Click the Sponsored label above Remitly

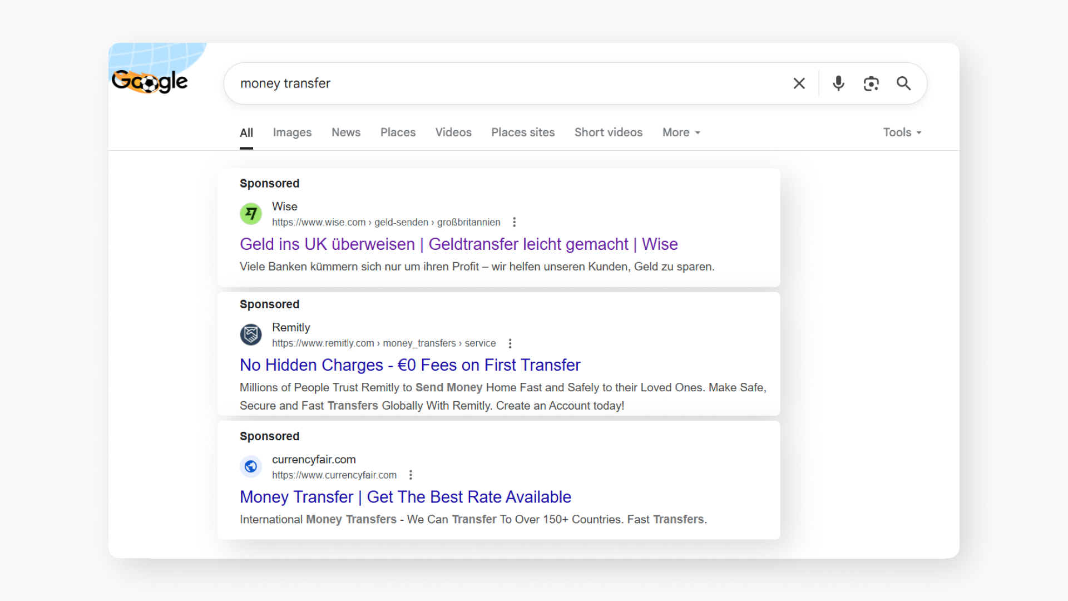269,304
